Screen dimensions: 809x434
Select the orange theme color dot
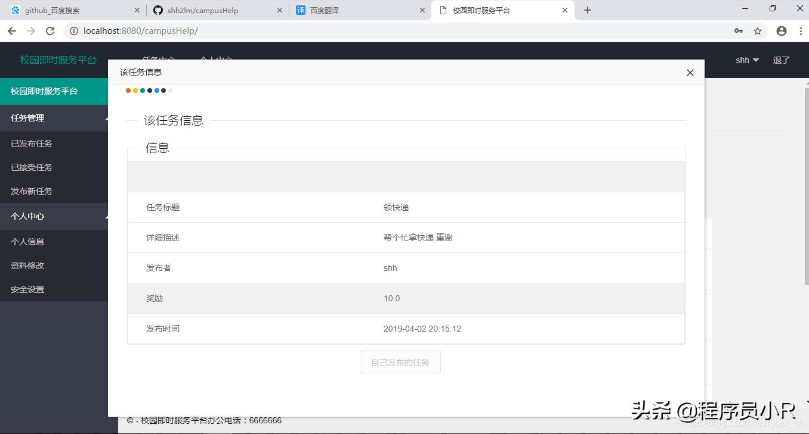128,90
